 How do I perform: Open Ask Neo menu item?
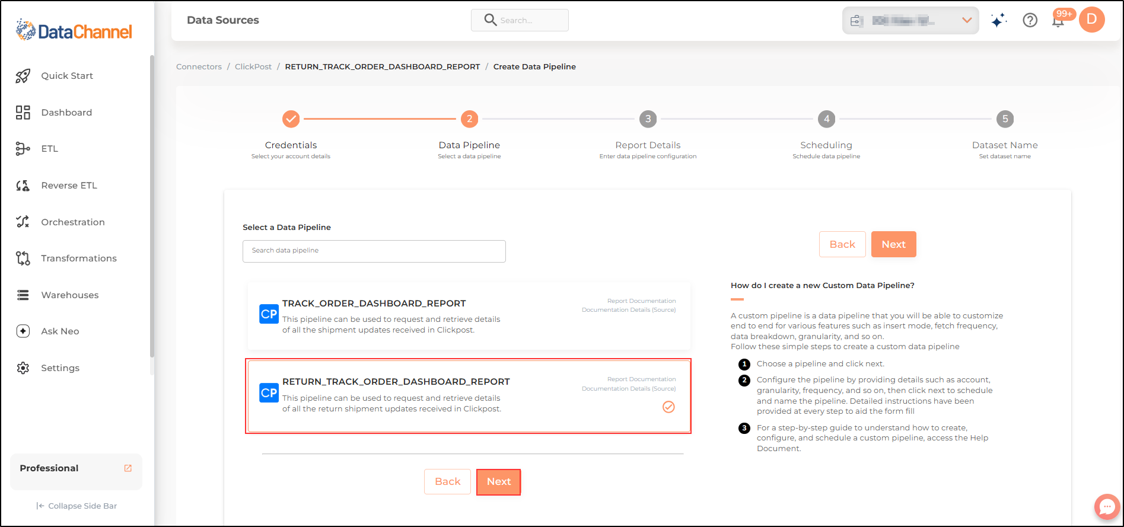tap(60, 331)
